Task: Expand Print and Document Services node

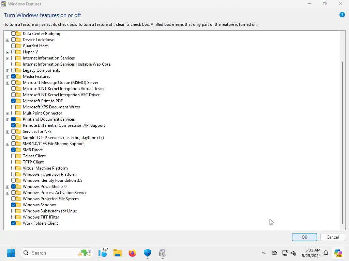Action: pos(7,120)
